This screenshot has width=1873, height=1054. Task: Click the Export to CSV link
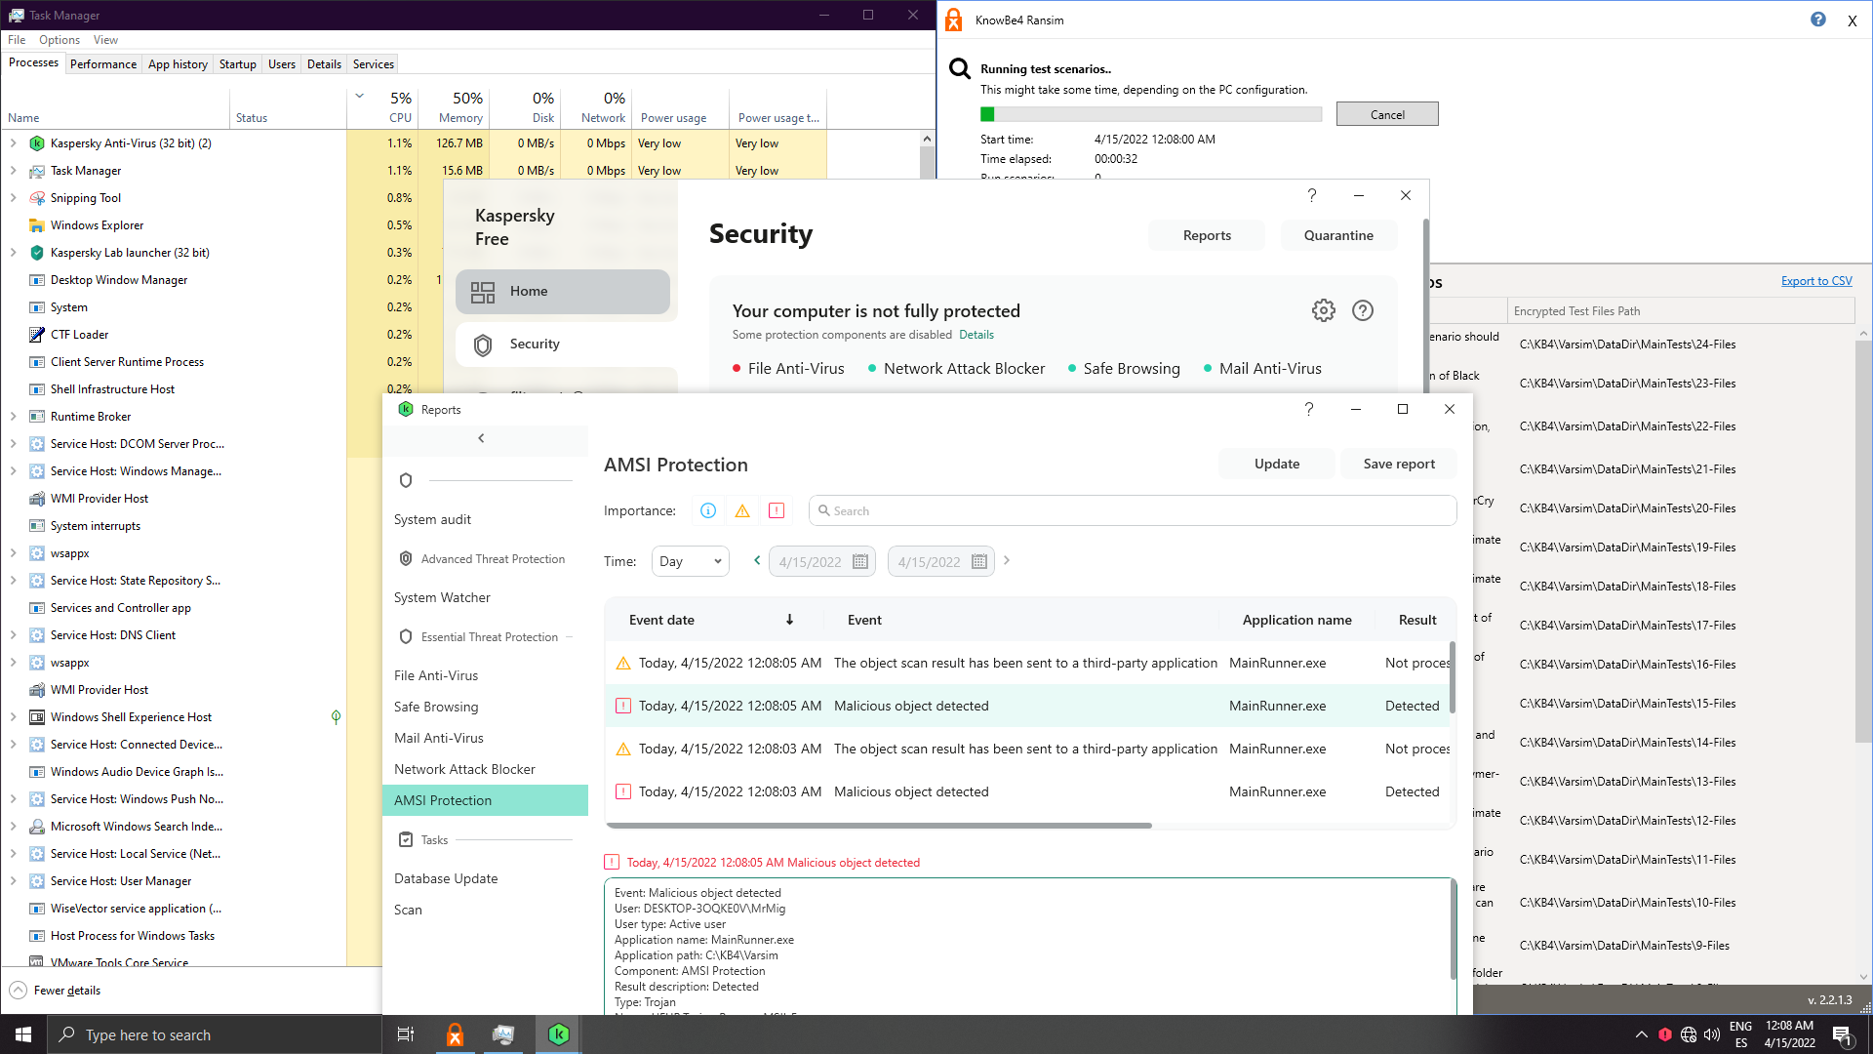pyautogui.click(x=1815, y=281)
